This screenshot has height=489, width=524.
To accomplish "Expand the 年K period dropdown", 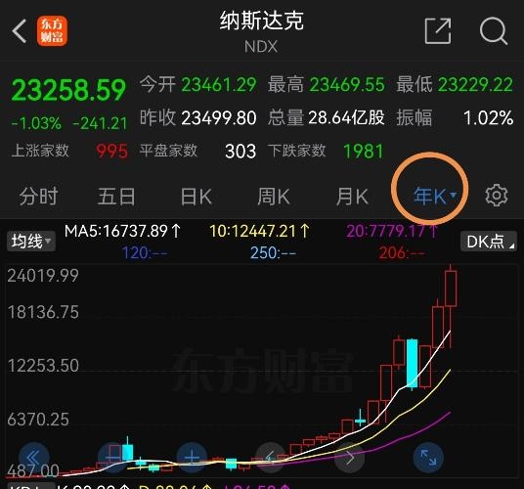I will pos(435,196).
